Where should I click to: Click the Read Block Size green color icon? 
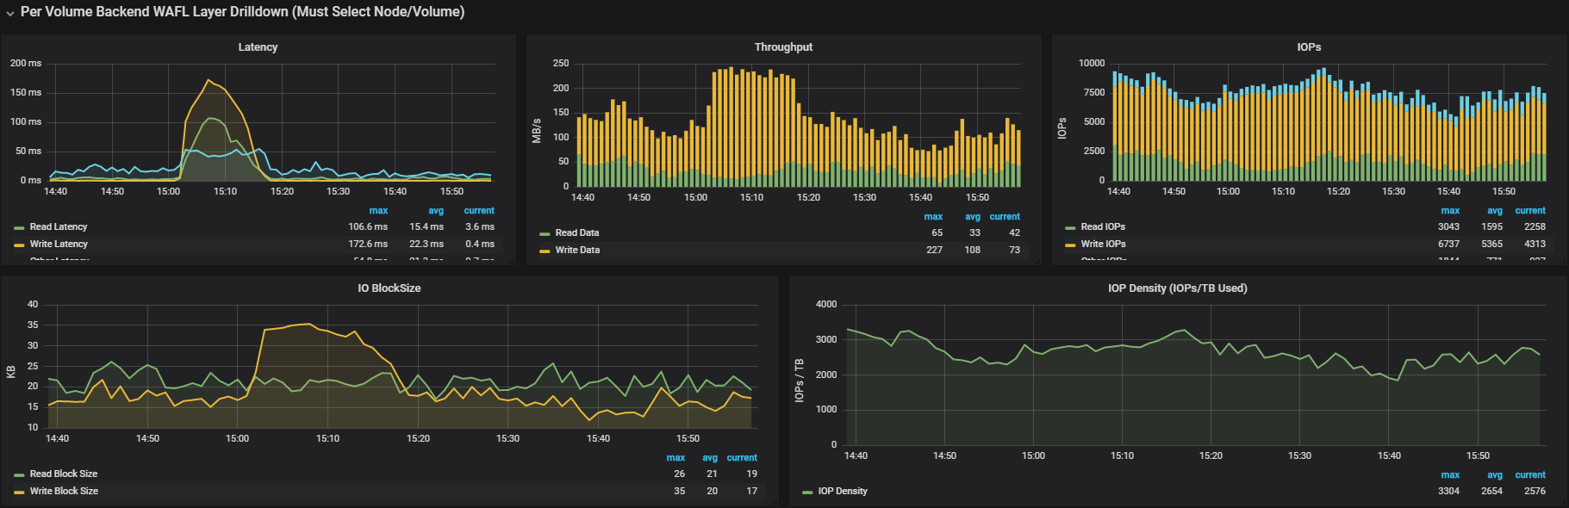pos(19,475)
